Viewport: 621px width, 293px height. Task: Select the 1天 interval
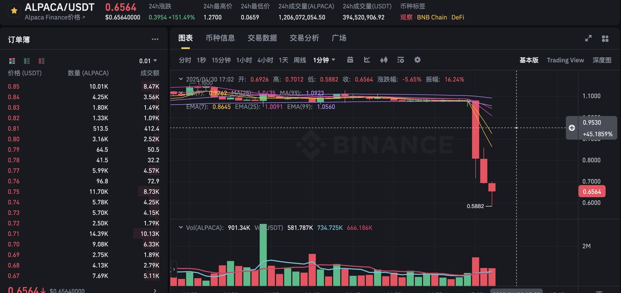pos(283,60)
